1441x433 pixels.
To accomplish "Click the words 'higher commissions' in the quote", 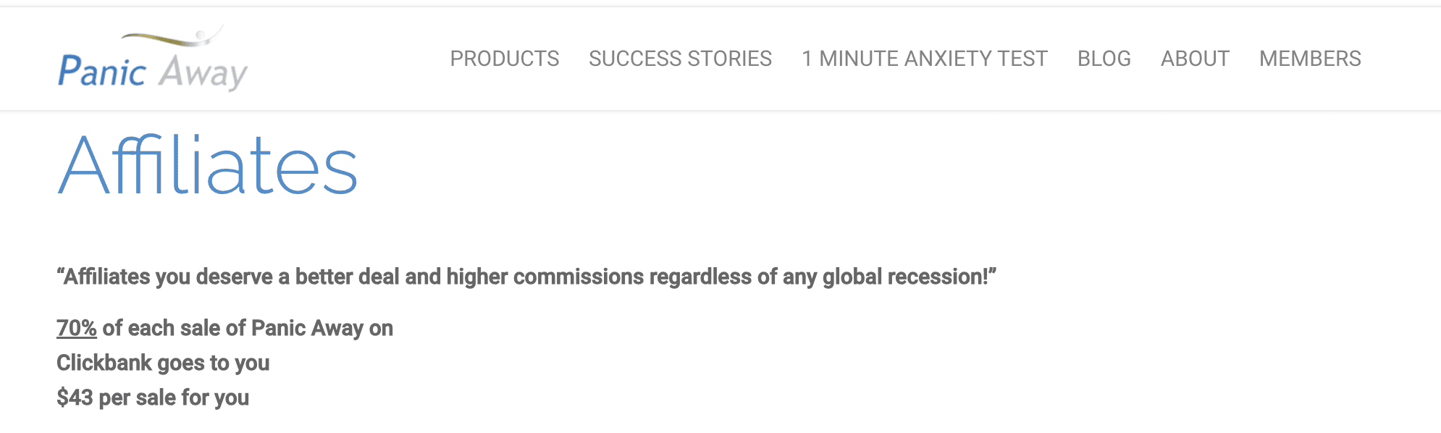I will [x=545, y=277].
